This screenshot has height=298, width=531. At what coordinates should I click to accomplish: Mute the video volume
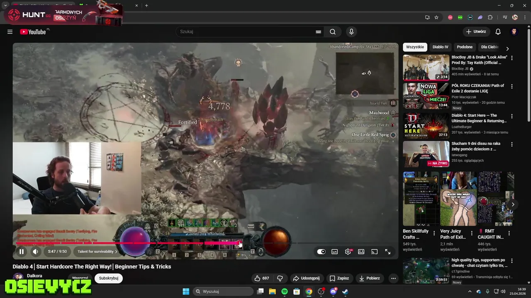[35, 251]
